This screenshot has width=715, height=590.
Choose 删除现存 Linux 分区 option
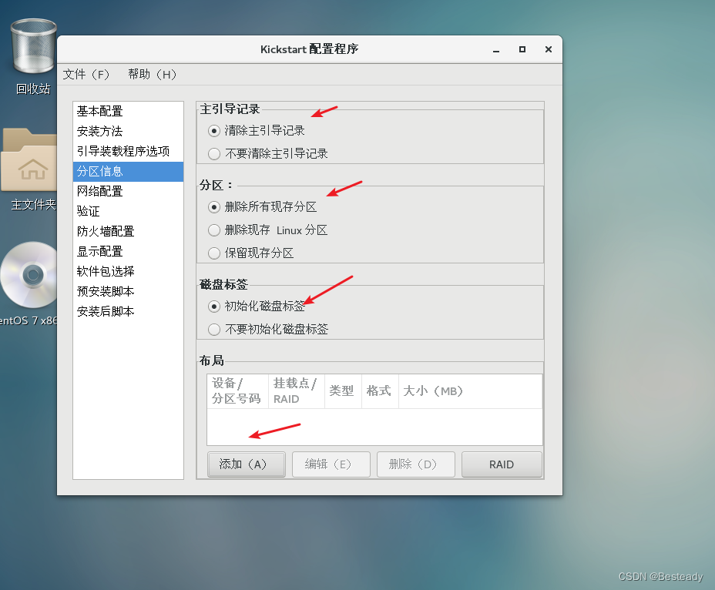[x=213, y=230]
